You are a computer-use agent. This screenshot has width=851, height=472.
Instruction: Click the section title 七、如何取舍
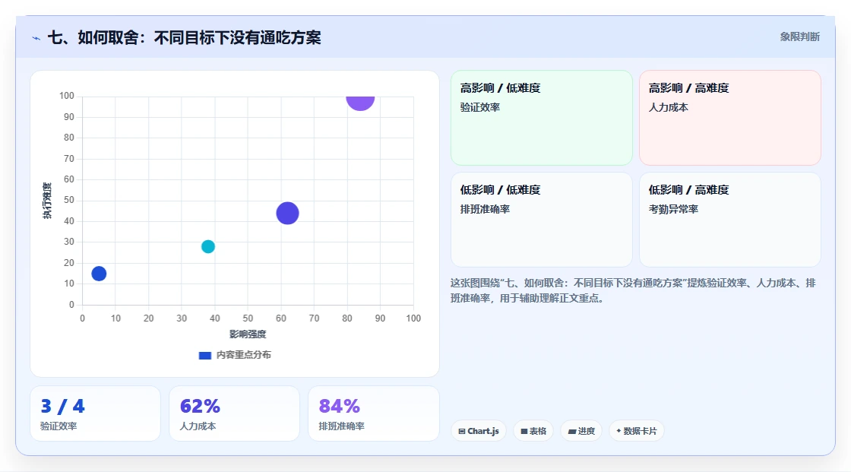pyautogui.click(x=185, y=37)
